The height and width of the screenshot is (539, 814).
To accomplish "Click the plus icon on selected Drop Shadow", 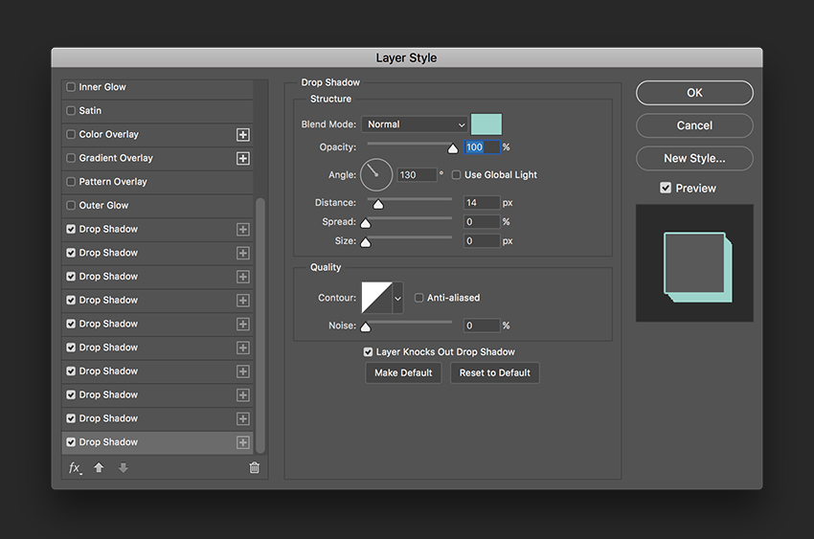I will (243, 442).
